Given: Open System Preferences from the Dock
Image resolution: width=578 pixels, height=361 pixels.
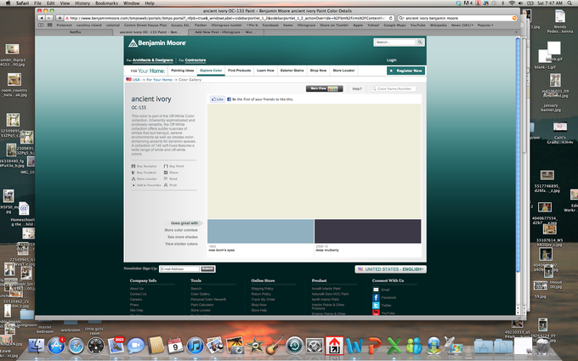Looking at the screenshot, I should [314, 347].
